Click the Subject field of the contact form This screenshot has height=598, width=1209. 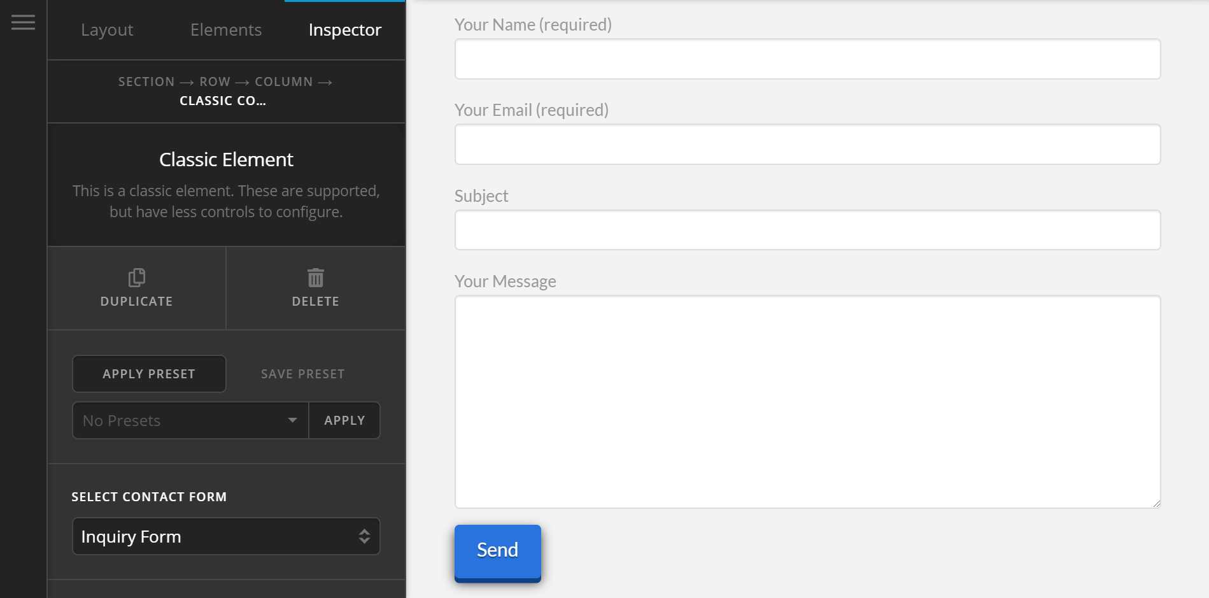pyautogui.click(x=807, y=230)
